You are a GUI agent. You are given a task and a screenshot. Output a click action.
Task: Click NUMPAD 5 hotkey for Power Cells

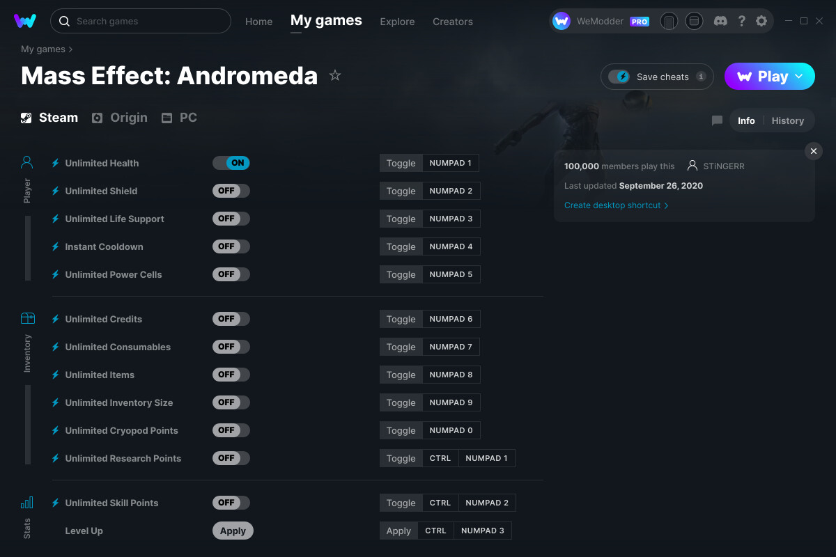coord(451,274)
